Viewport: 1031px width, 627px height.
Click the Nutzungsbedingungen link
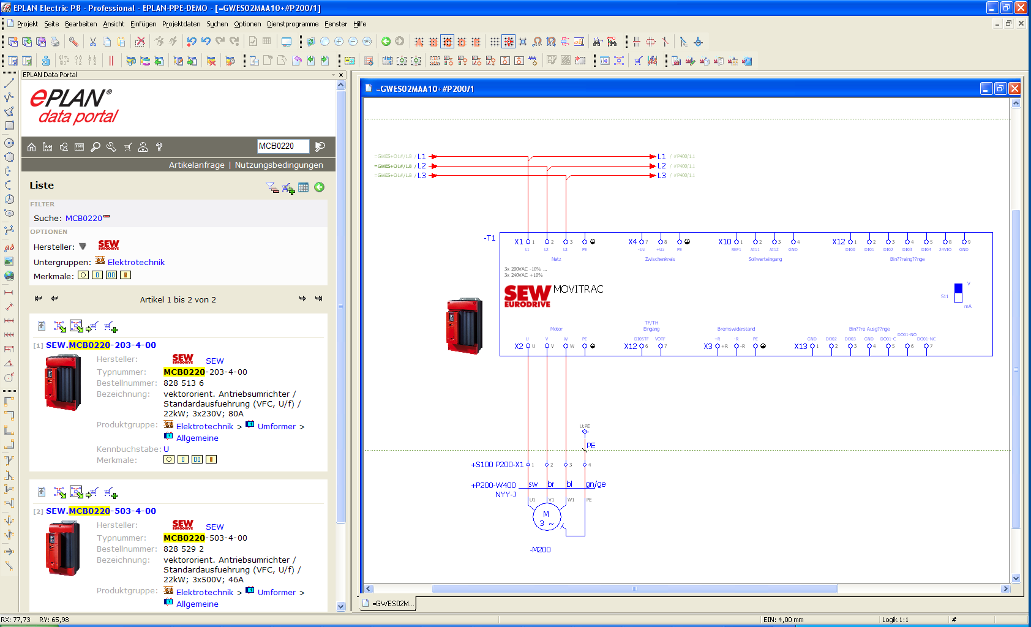(x=279, y=165)
